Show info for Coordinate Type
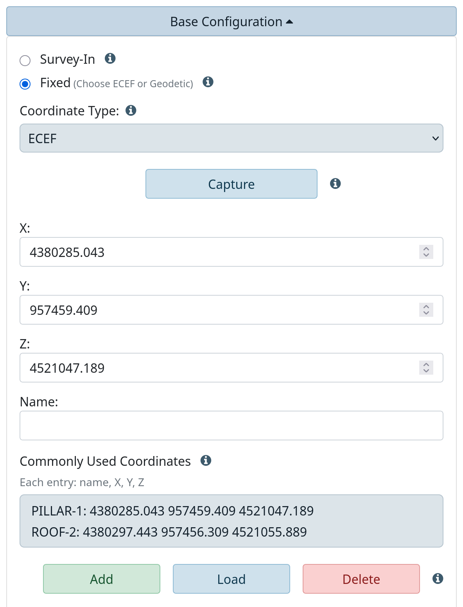 pyautogui.click(x=131, y=110)
